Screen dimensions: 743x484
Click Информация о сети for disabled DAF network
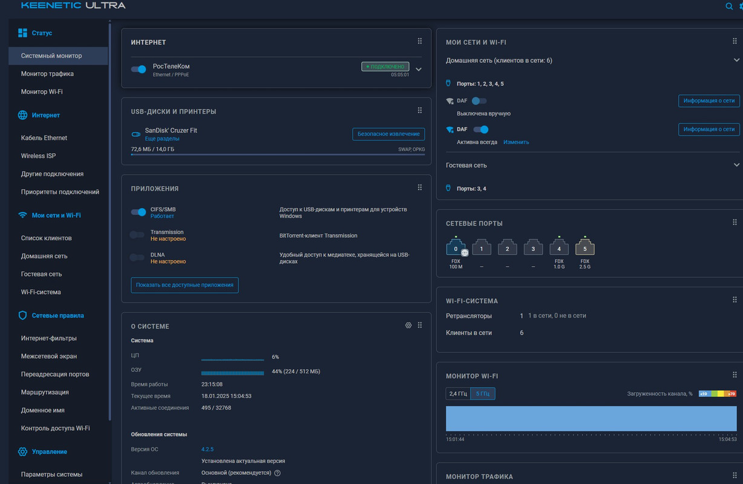click(709, 100)
